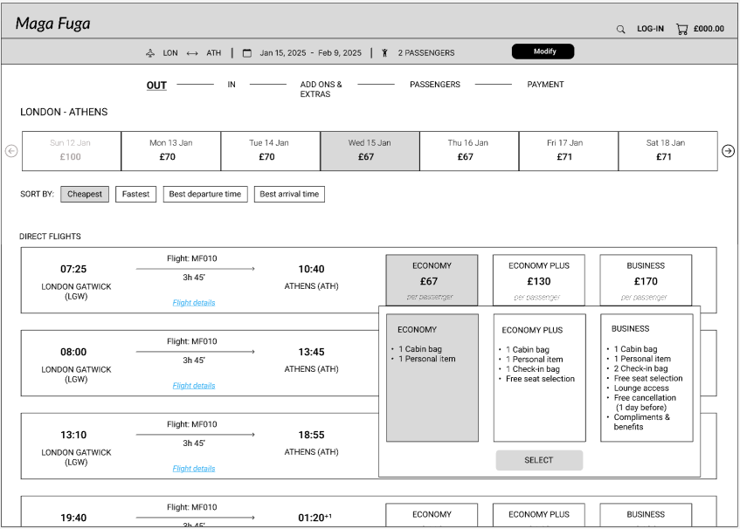Click the black Modify search button

pos(543,52)
